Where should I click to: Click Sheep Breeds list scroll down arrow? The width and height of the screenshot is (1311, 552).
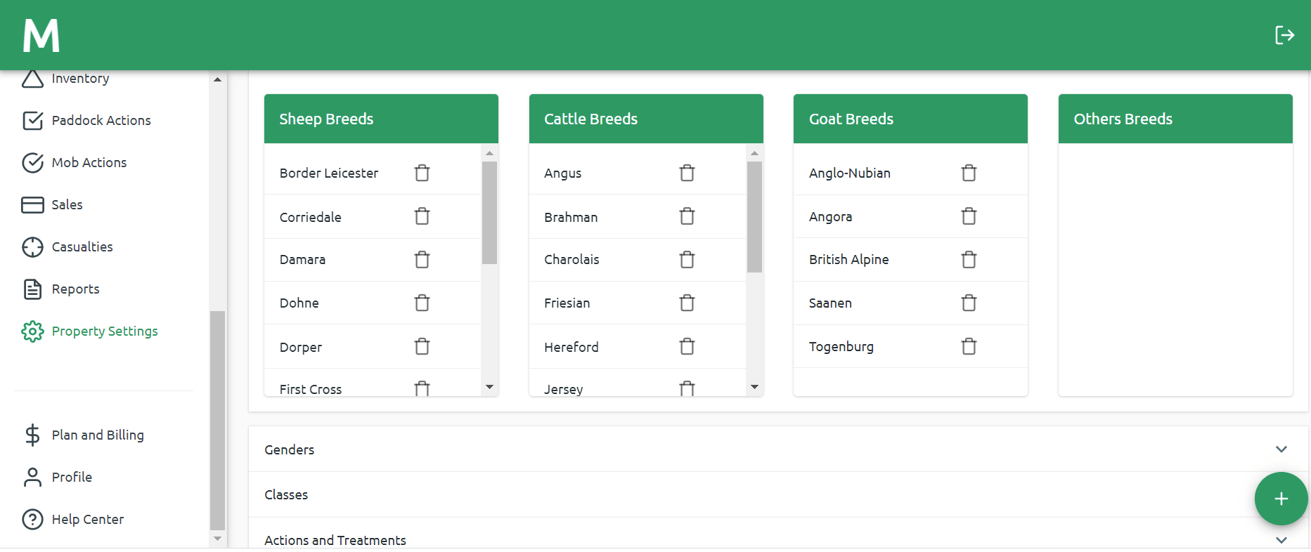point(489,387)
